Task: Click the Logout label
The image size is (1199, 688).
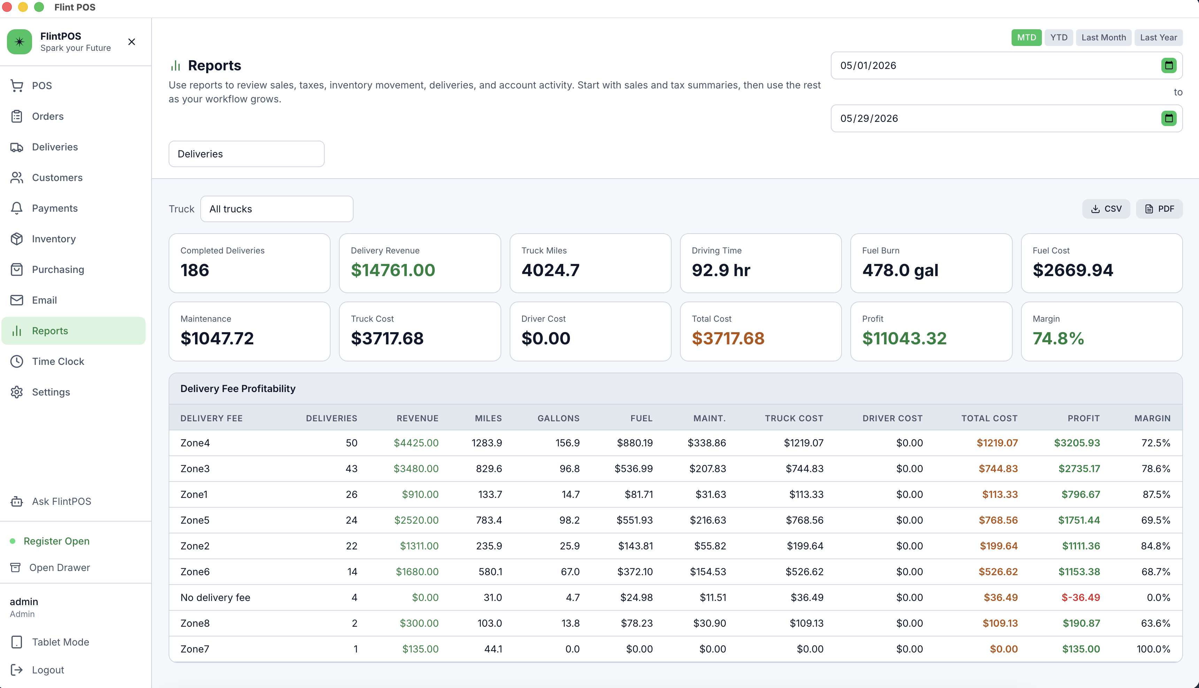Action: [x=48, y=670]
